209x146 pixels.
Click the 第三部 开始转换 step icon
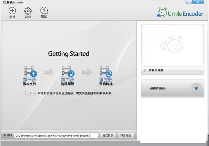[x=106, y=71]
